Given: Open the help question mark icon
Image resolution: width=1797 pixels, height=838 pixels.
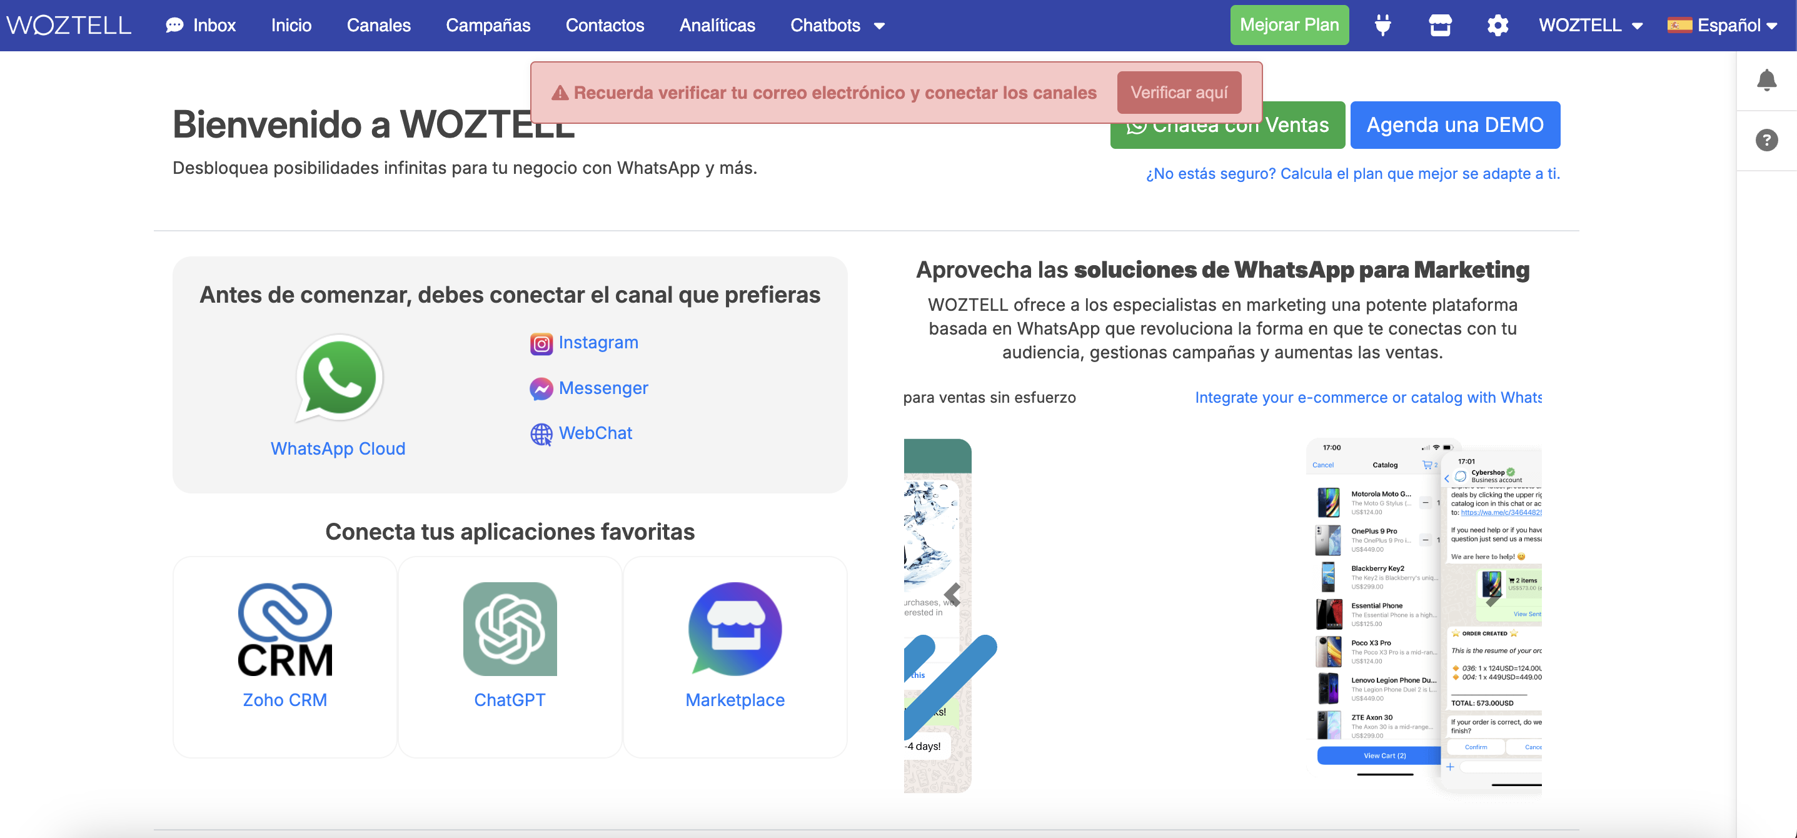Looking at the screenshot, I should (1766, 140).
